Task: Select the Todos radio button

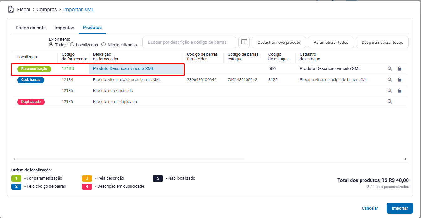Action: pyautogui.click(x=51, y=45)
